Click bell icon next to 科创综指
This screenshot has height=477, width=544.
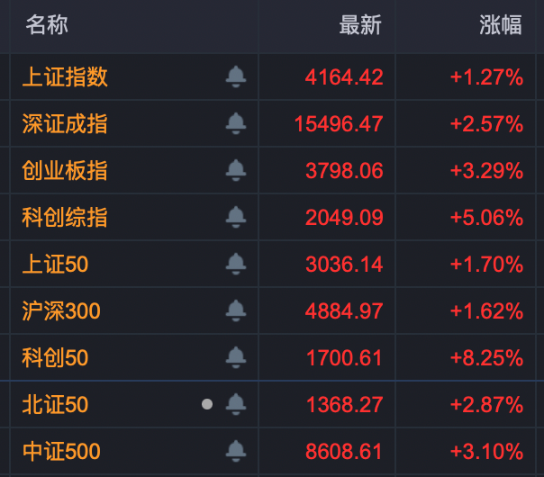pyautogui.click(x=236, y=217)
